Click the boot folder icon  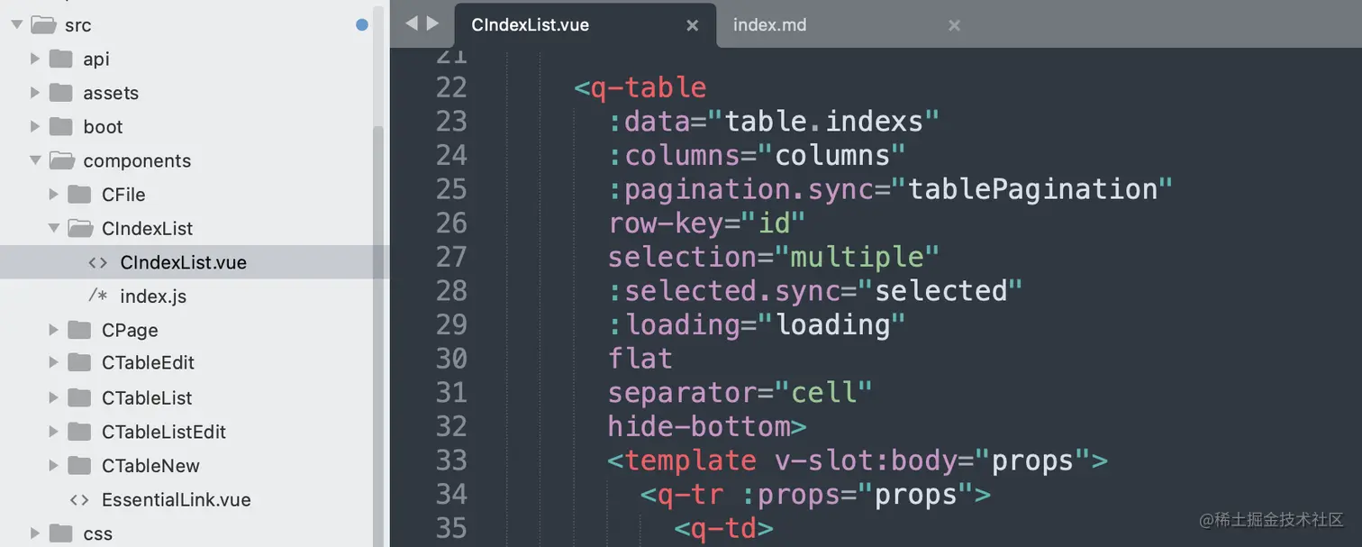60,126
